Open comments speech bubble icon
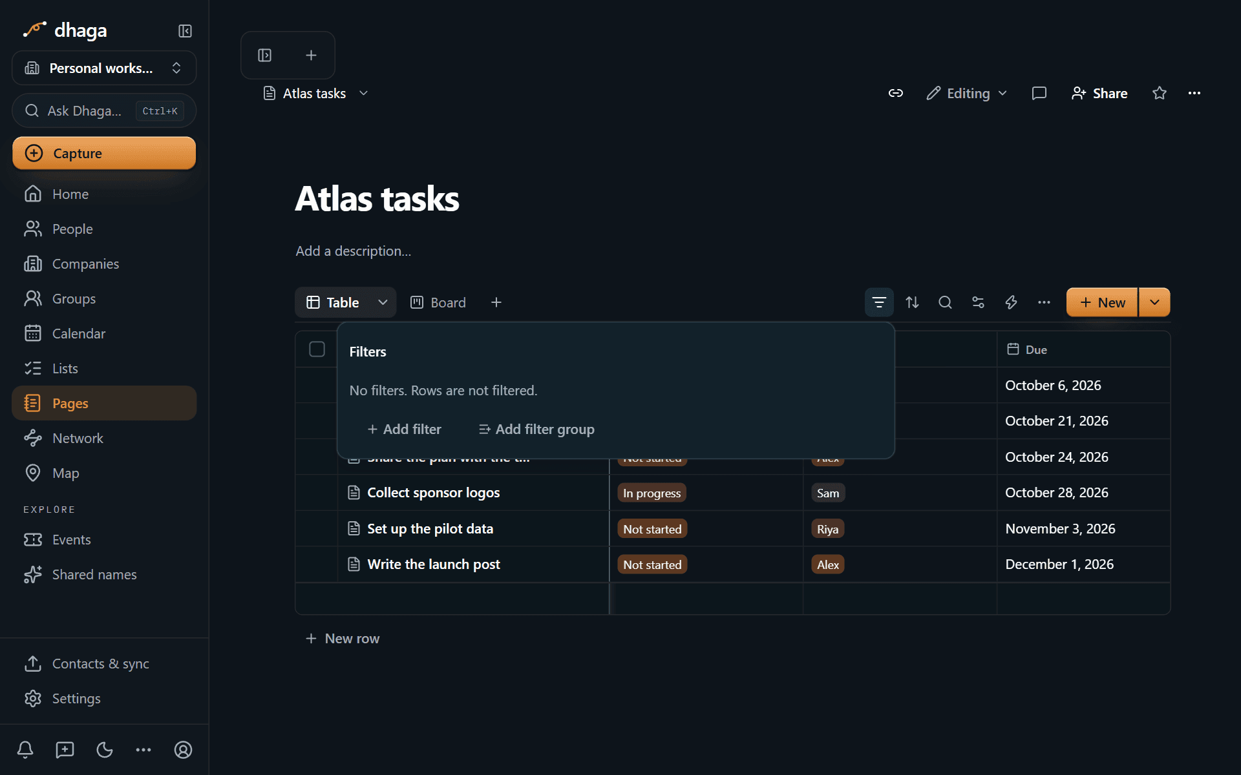This screenshot has height=775, width=1241. coord(1039,93)
